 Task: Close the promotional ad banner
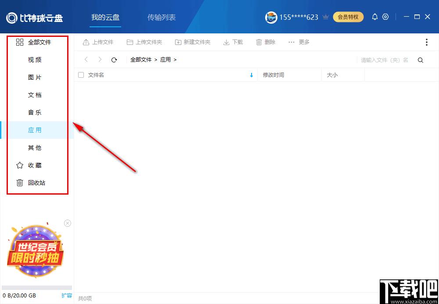pyautogui.click(x=68, y=223)
